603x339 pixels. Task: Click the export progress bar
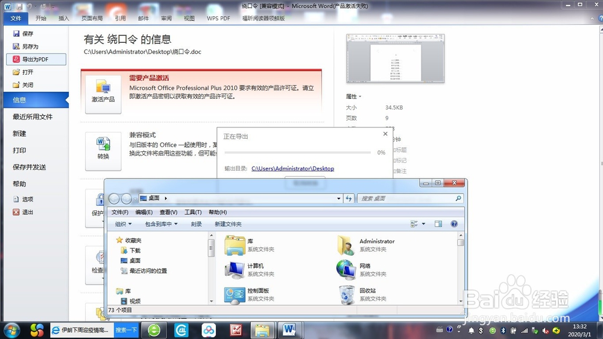point(298,153)
